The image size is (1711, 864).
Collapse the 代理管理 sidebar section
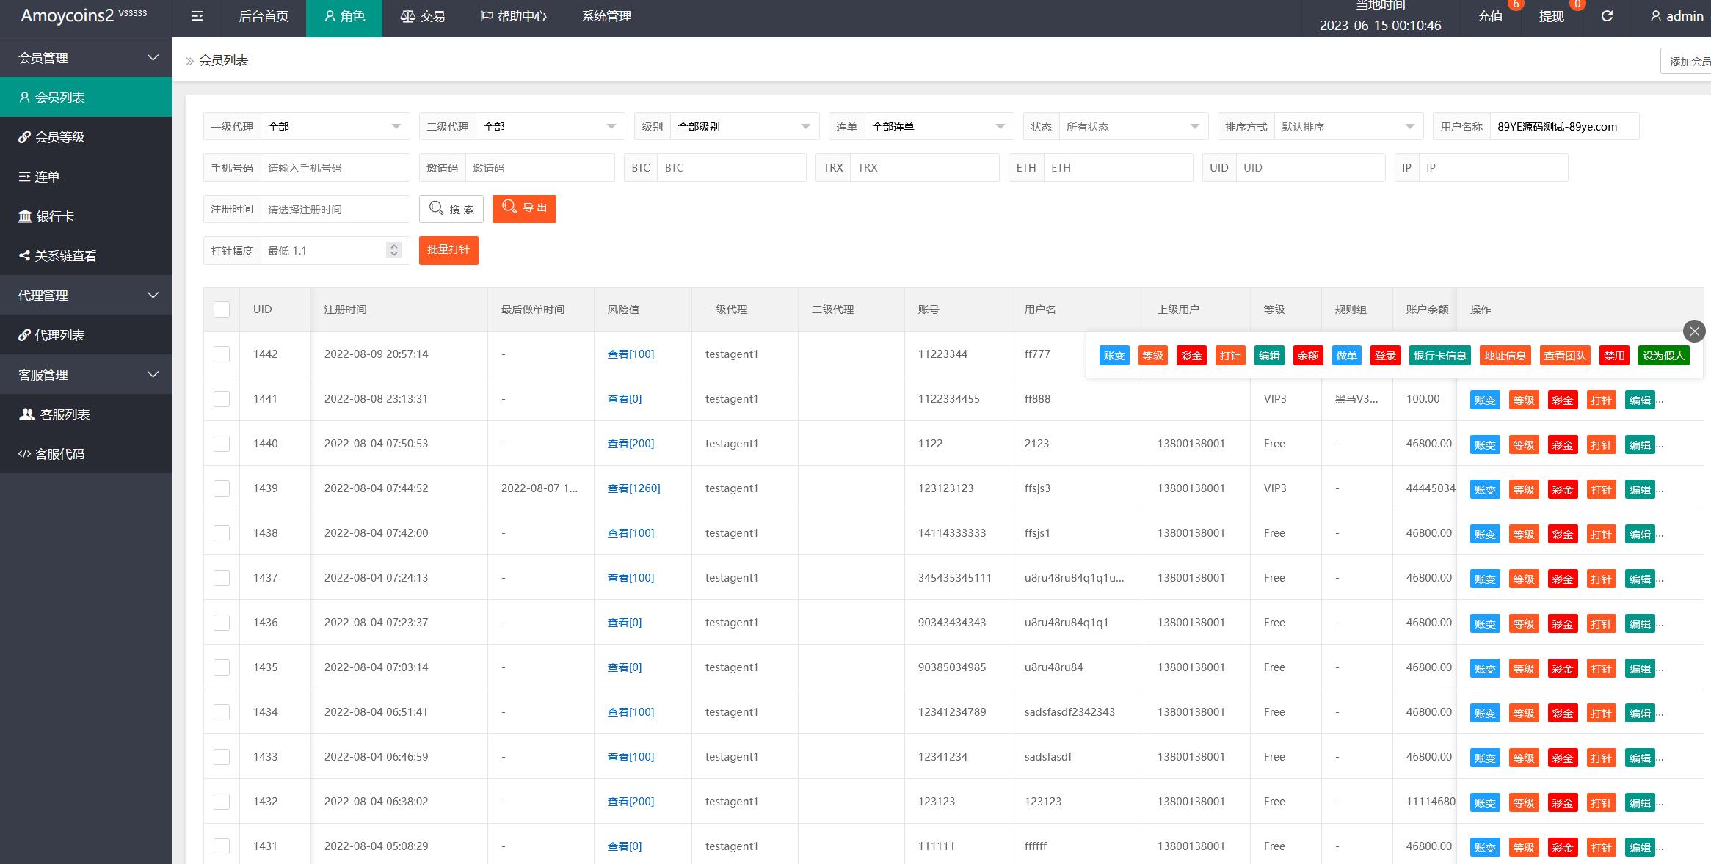[x=86, y=296]
